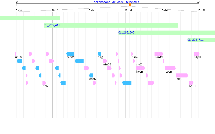Open the CL_225_A11 cosmid link
The height and width of the screenshot is (134, 215).
pos(52,25)
